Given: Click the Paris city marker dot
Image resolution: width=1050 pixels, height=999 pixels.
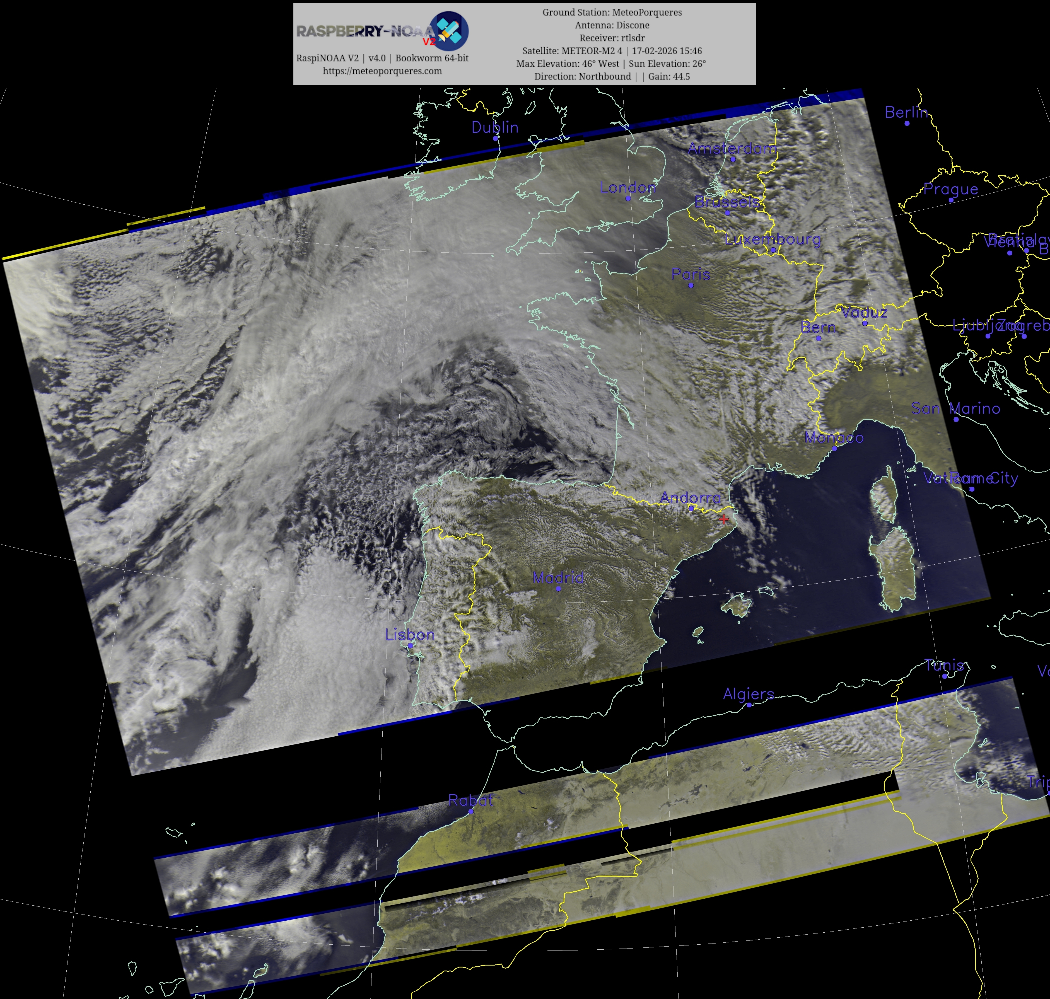Looking at the screenshot, I should point(691,286).
